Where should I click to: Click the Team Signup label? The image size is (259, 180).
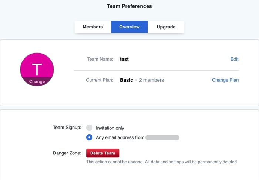coord(67,128)
